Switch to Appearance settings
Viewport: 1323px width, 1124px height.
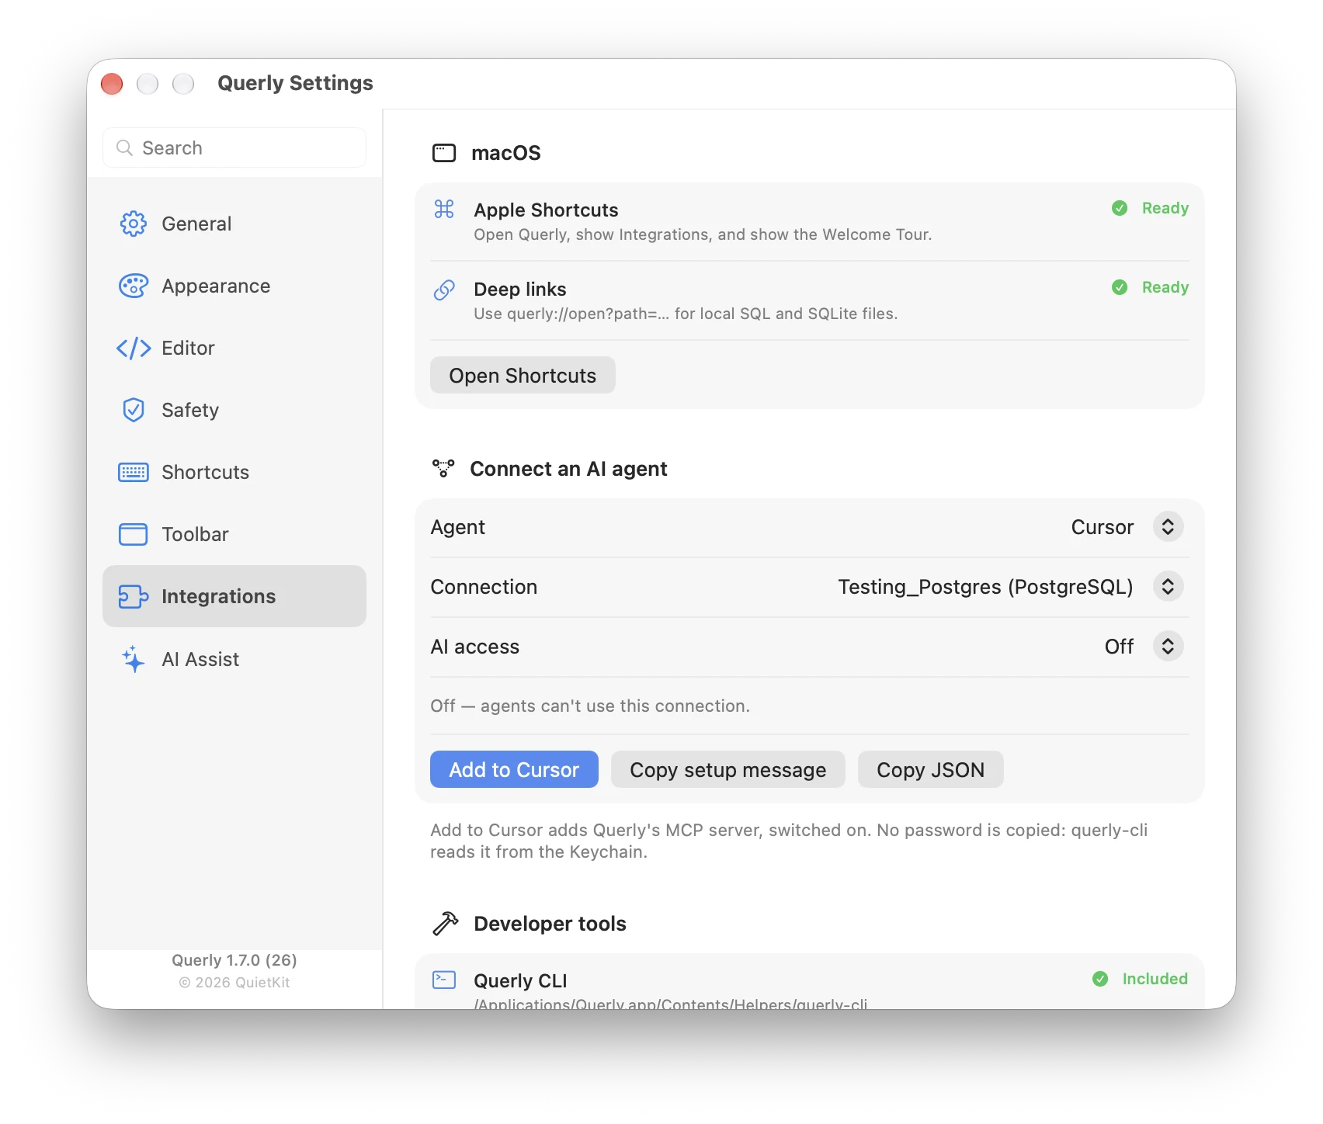[234, 286]
